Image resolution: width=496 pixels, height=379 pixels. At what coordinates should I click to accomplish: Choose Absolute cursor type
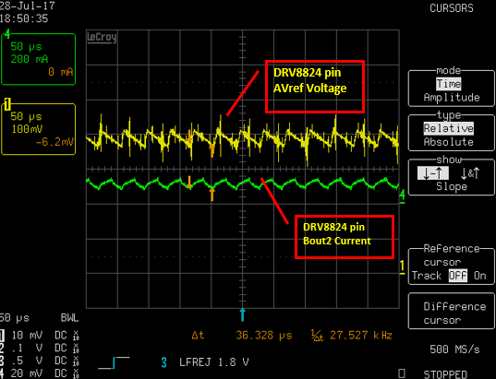click(x=449, y=142)
